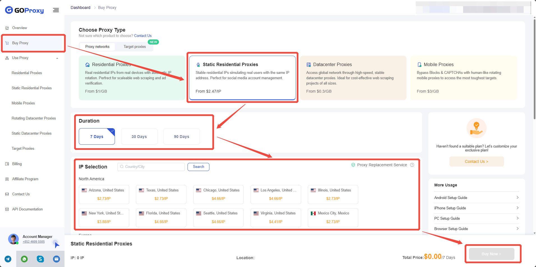
Task: Click the Dashboard breadcrumb link
Action: [80, 8]
